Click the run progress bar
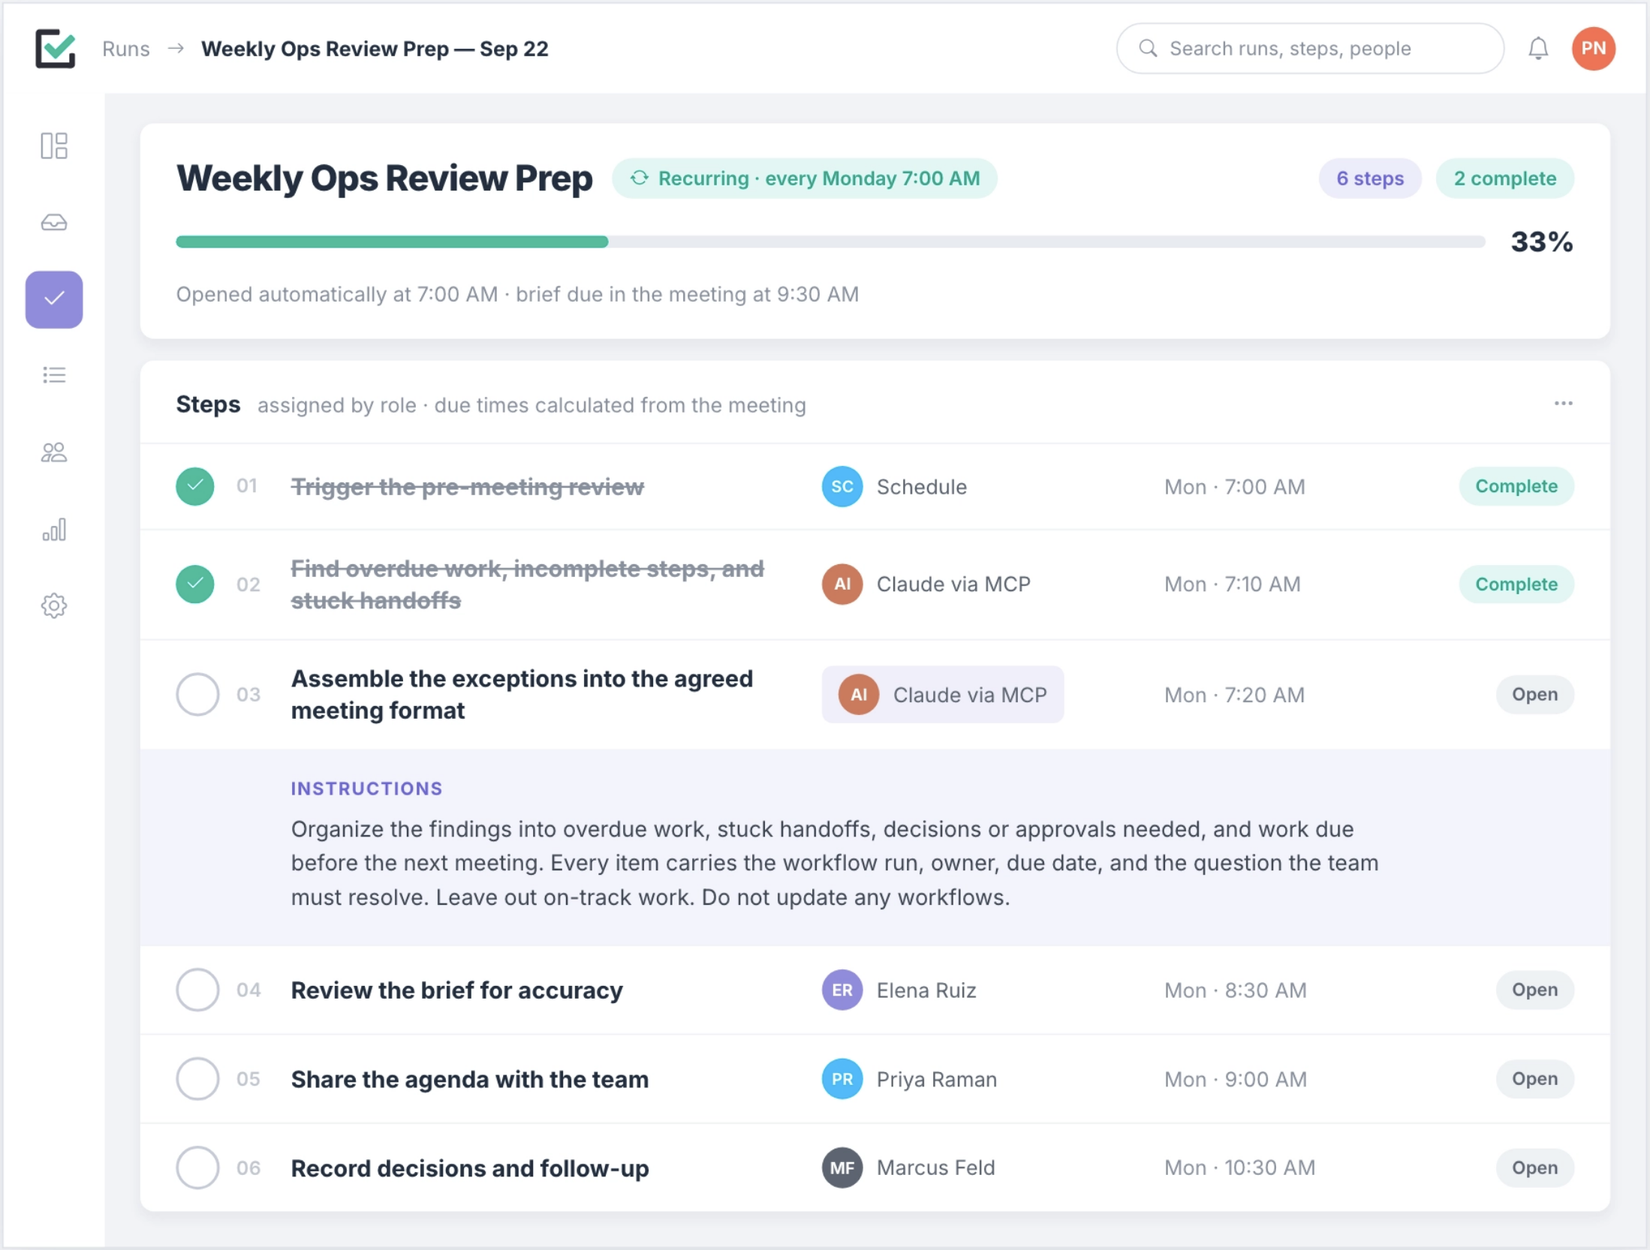Image resolution: width=1650 pixels, height=1250 pixels. pos(830,242)
